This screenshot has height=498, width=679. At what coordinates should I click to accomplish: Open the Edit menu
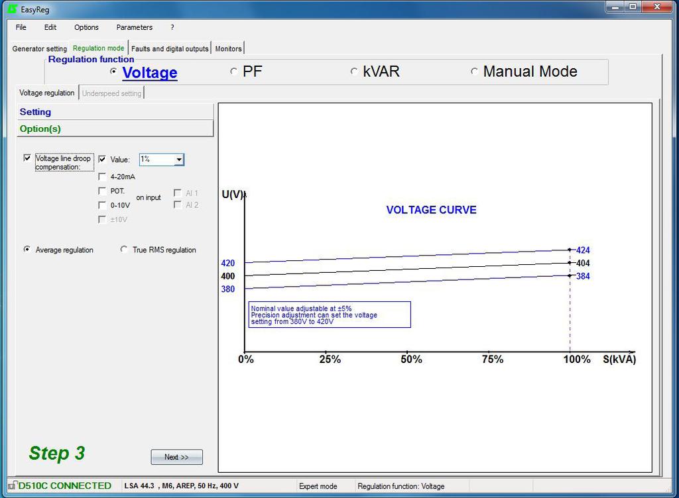click(x=50, y=27)
